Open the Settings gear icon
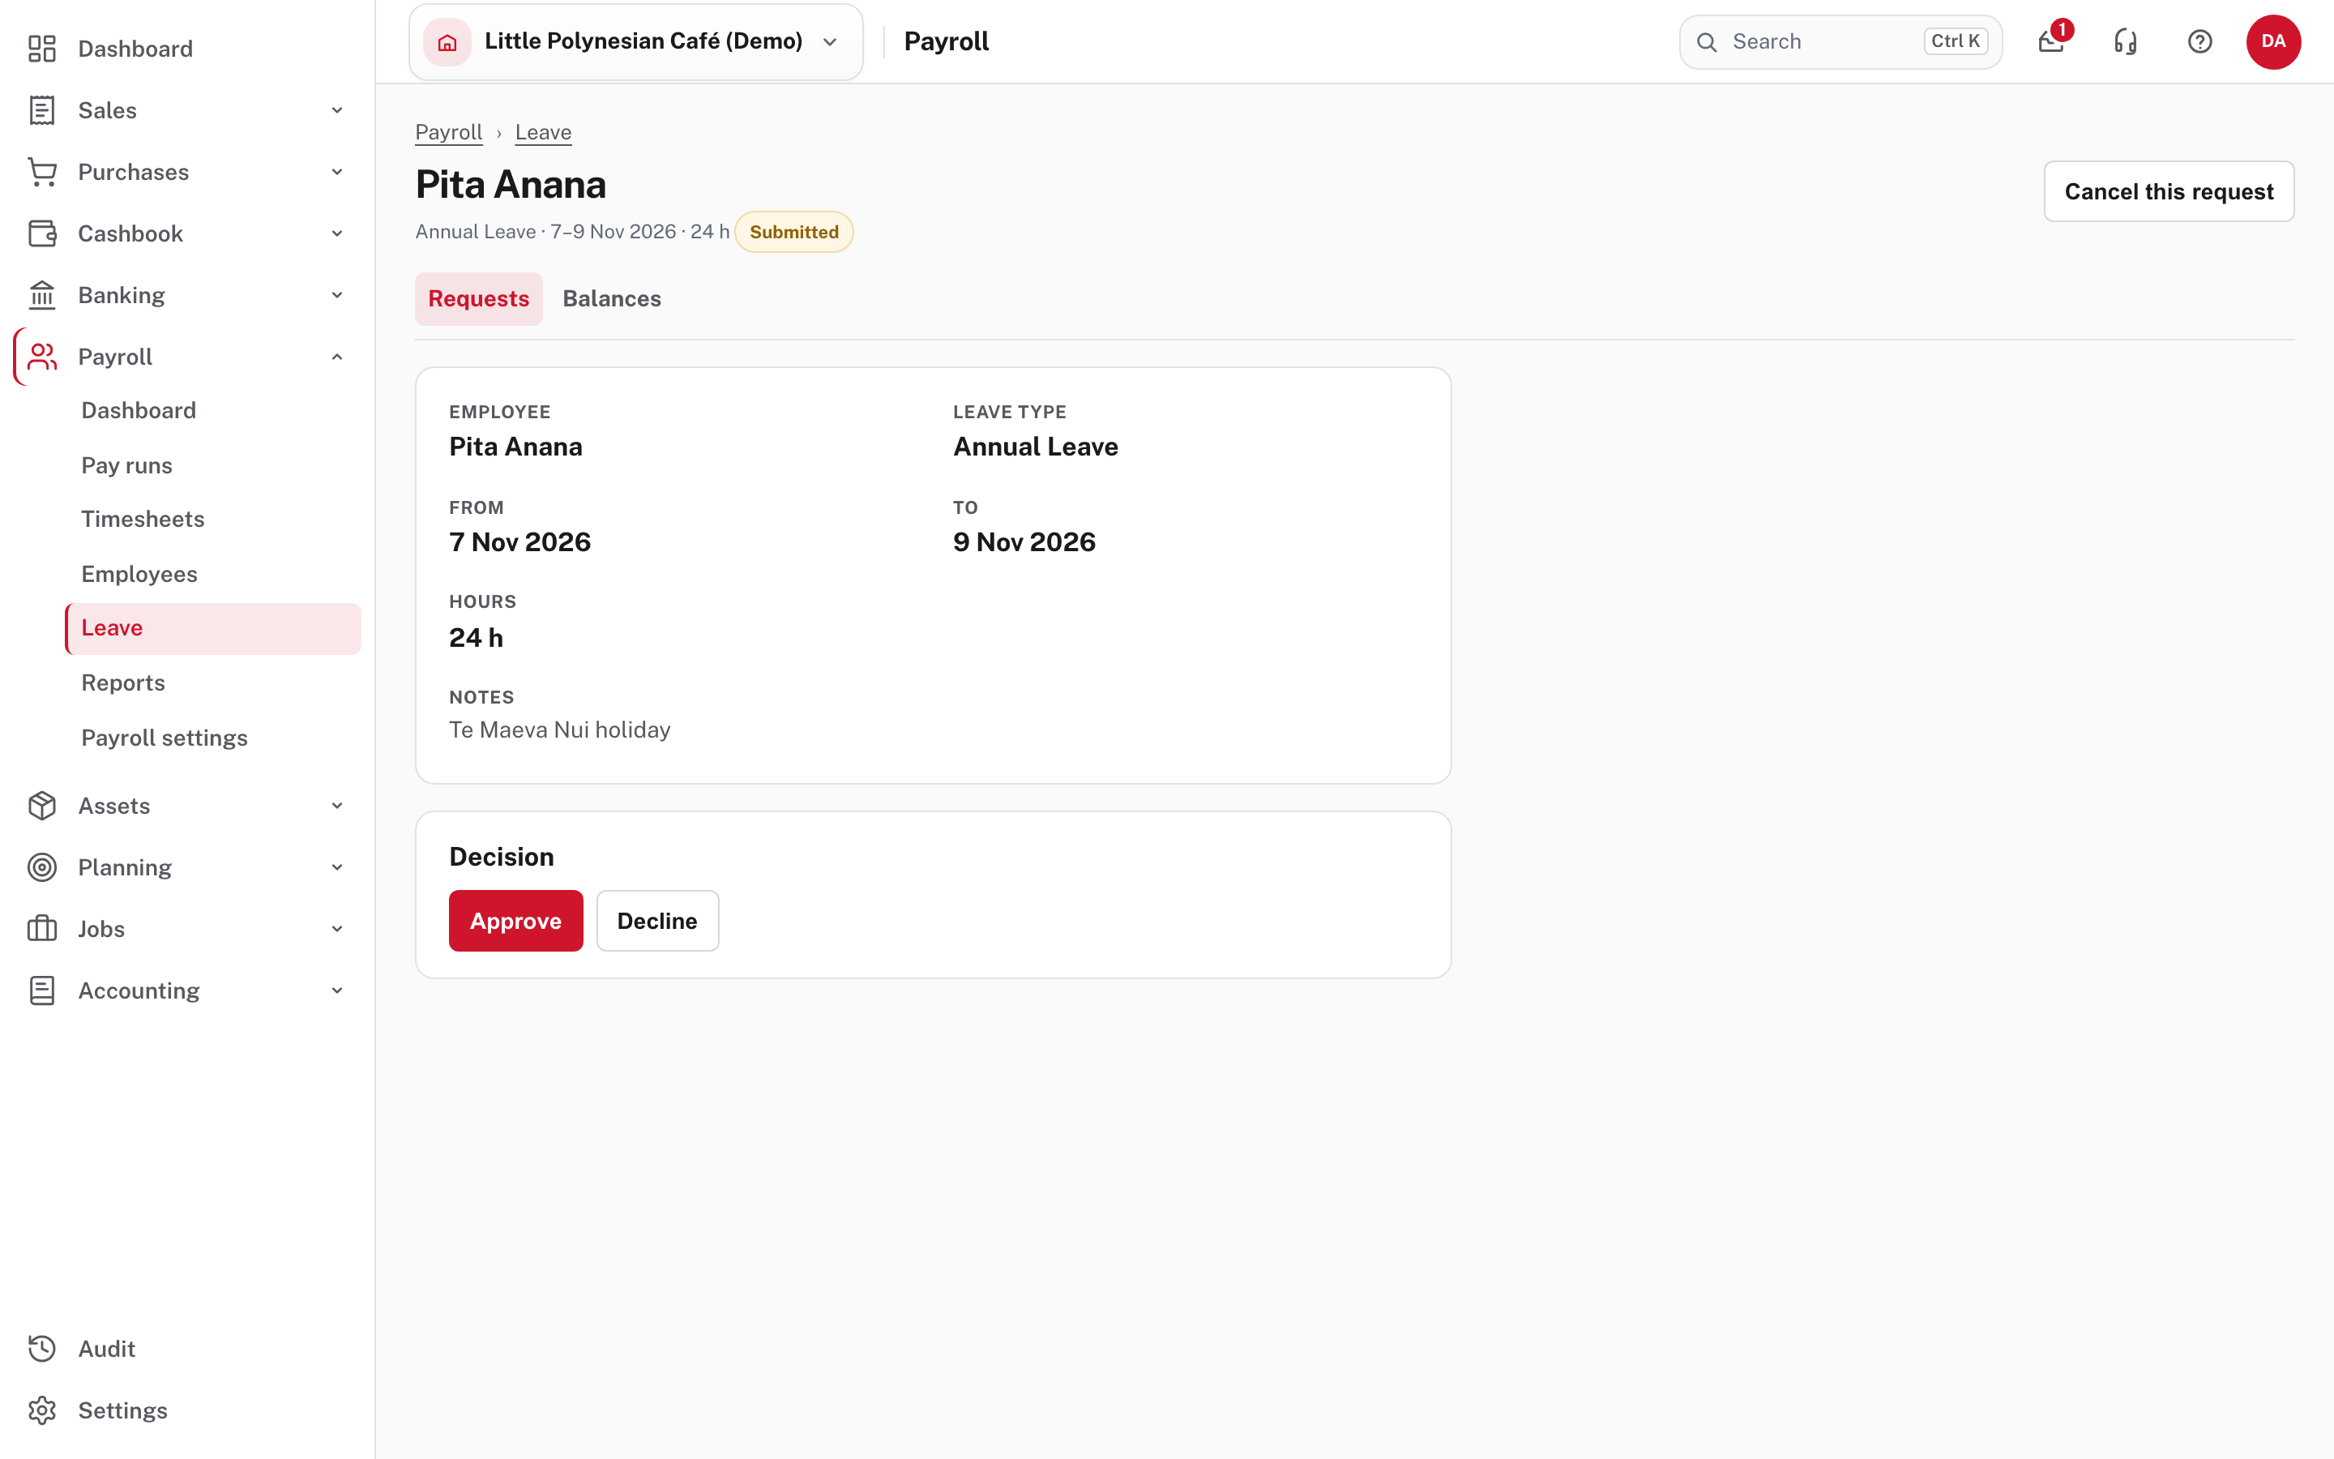This screenshot has height=1459, width=2334. [x=41, y=1410]
